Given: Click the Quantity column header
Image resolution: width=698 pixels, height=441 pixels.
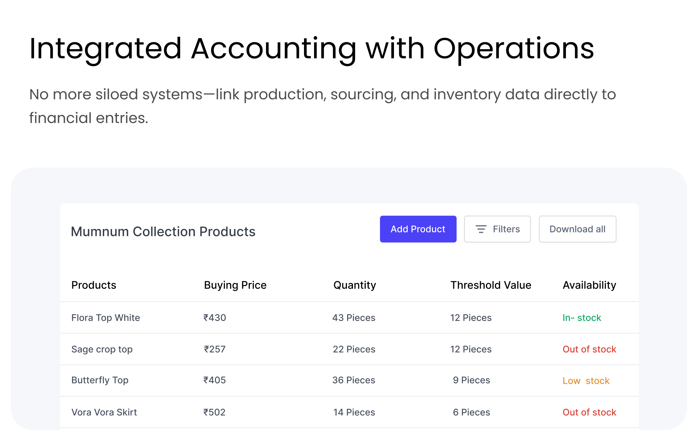Looking at the screenshot, I should 354,285.
